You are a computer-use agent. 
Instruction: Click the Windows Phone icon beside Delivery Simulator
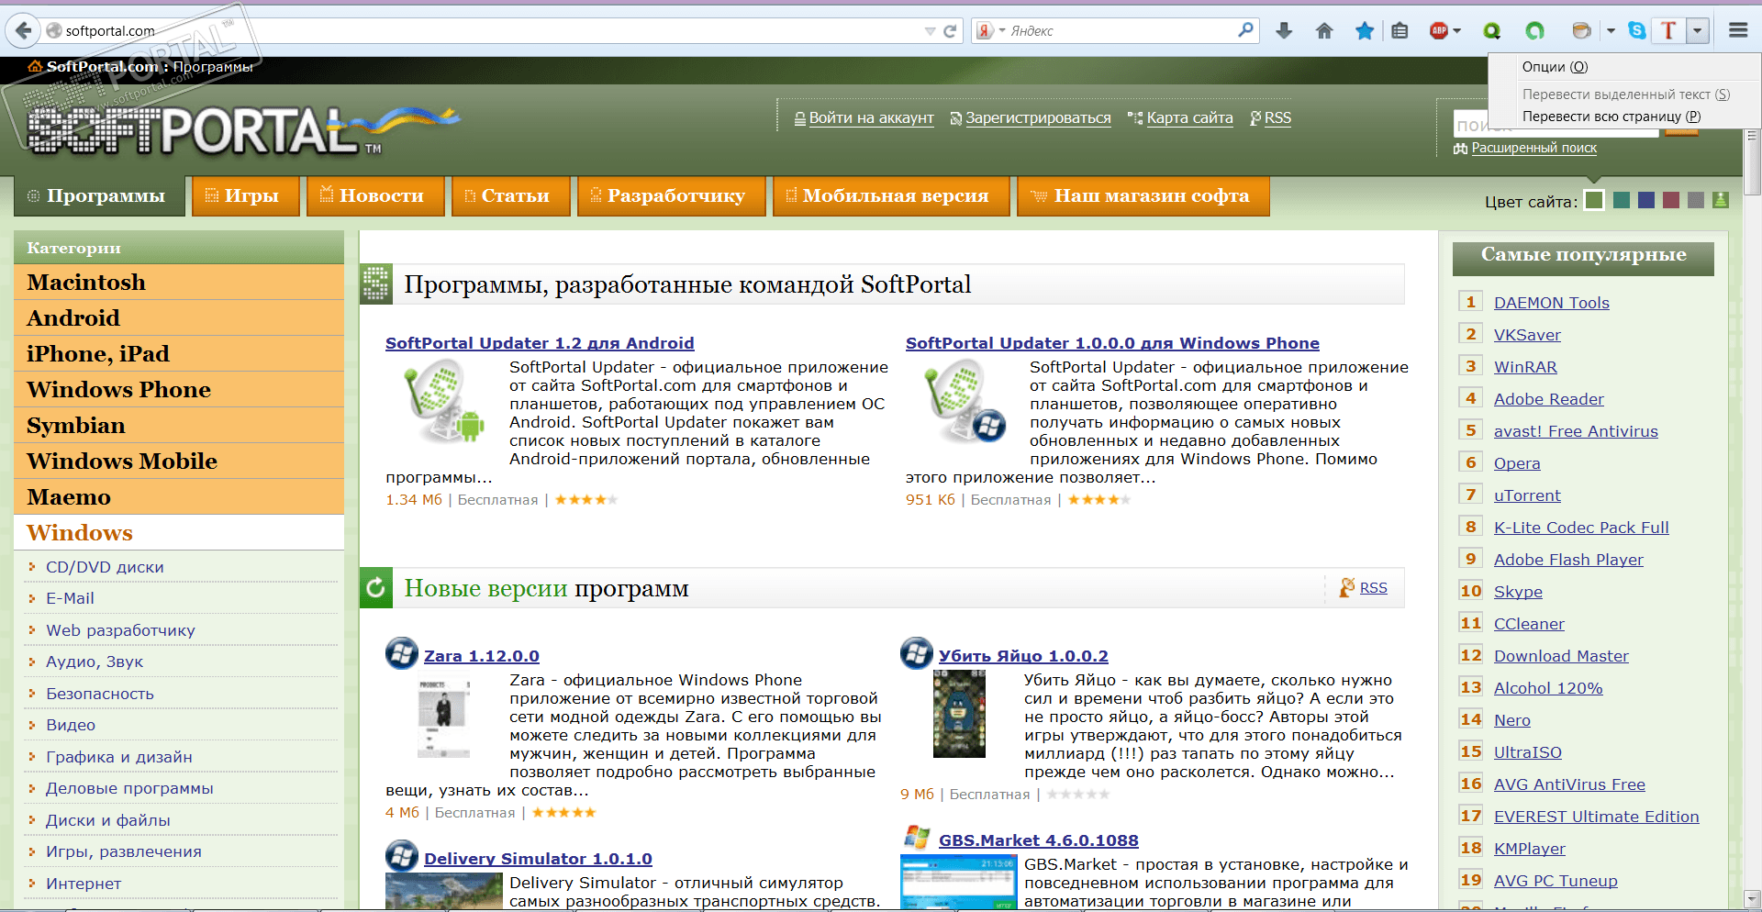[x=402, y=856]
